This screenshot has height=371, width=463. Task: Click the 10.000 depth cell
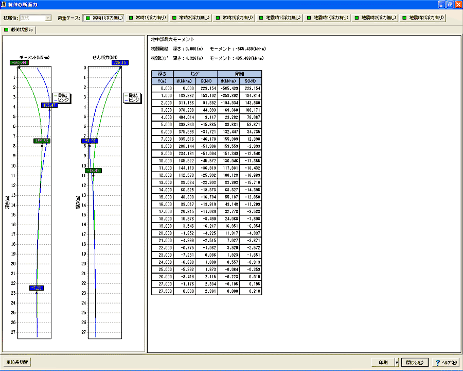click(163, 161)
